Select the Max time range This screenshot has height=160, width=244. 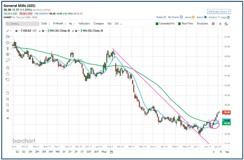tap(104, 152)
